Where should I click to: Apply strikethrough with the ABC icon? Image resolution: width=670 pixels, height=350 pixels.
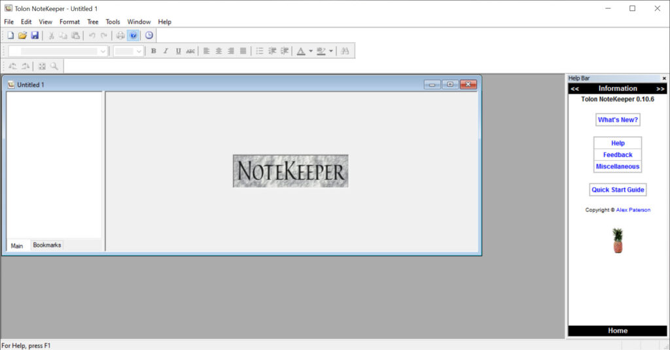(x=190, y=51)
